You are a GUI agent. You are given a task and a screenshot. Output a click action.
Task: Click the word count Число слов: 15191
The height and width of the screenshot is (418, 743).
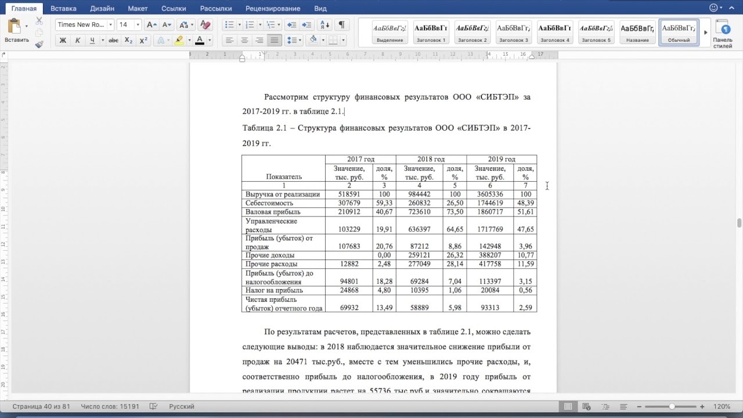pyautogui.click(x=110, y=406)
